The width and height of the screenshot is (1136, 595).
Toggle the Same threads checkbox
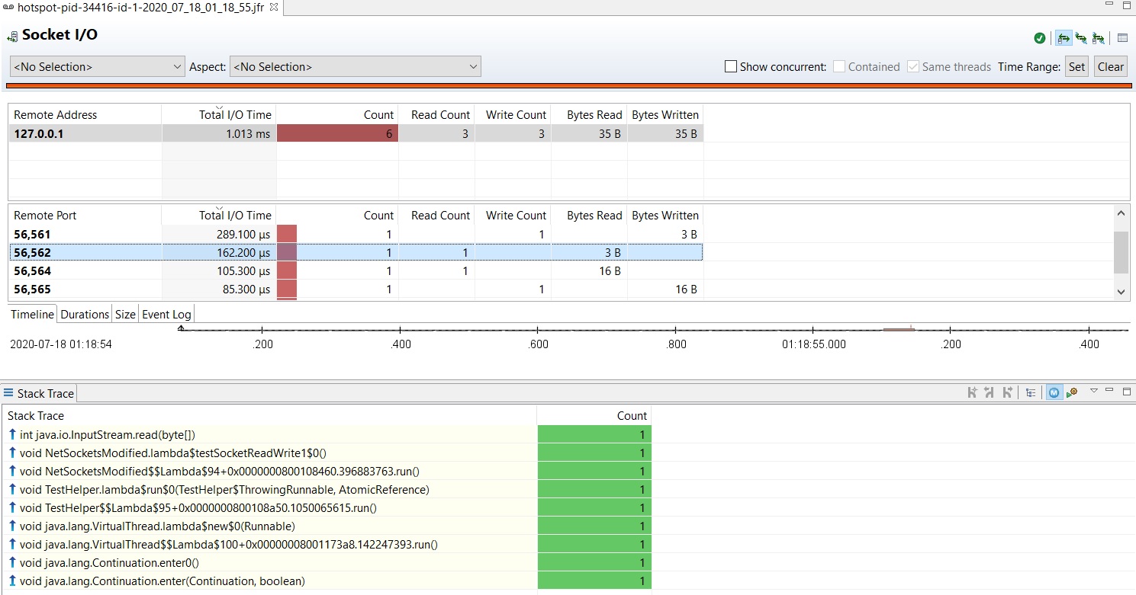point(913,67)
